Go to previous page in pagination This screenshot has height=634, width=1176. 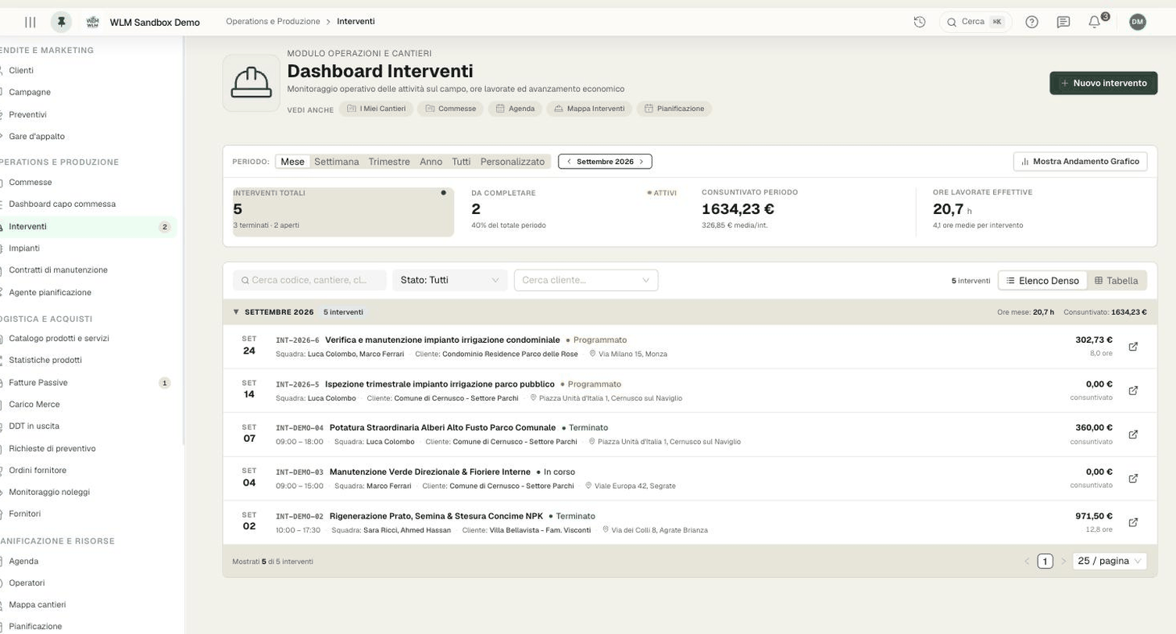[1028, 561]
